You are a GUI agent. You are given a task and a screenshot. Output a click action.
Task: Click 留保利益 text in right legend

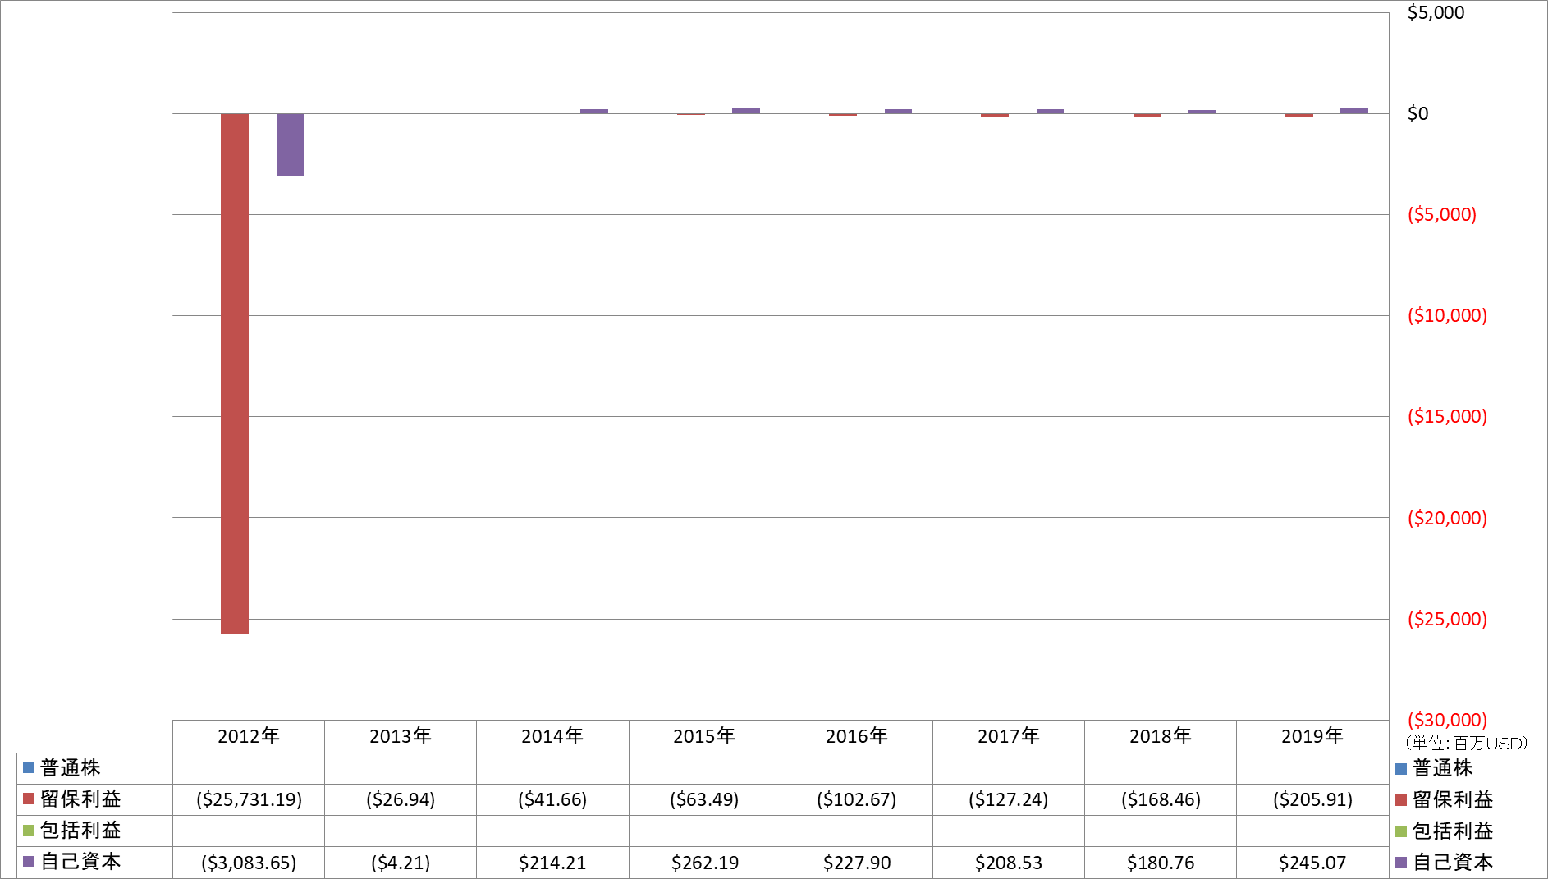(x=1453, y=799)
